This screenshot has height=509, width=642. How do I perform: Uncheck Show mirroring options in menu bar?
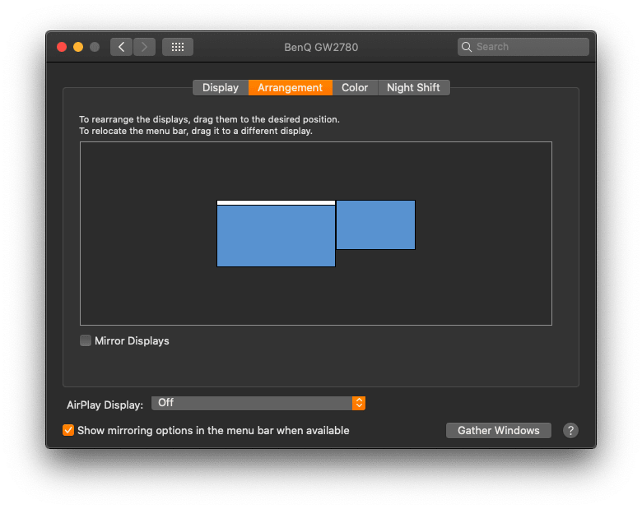click(x=68, y=430)
